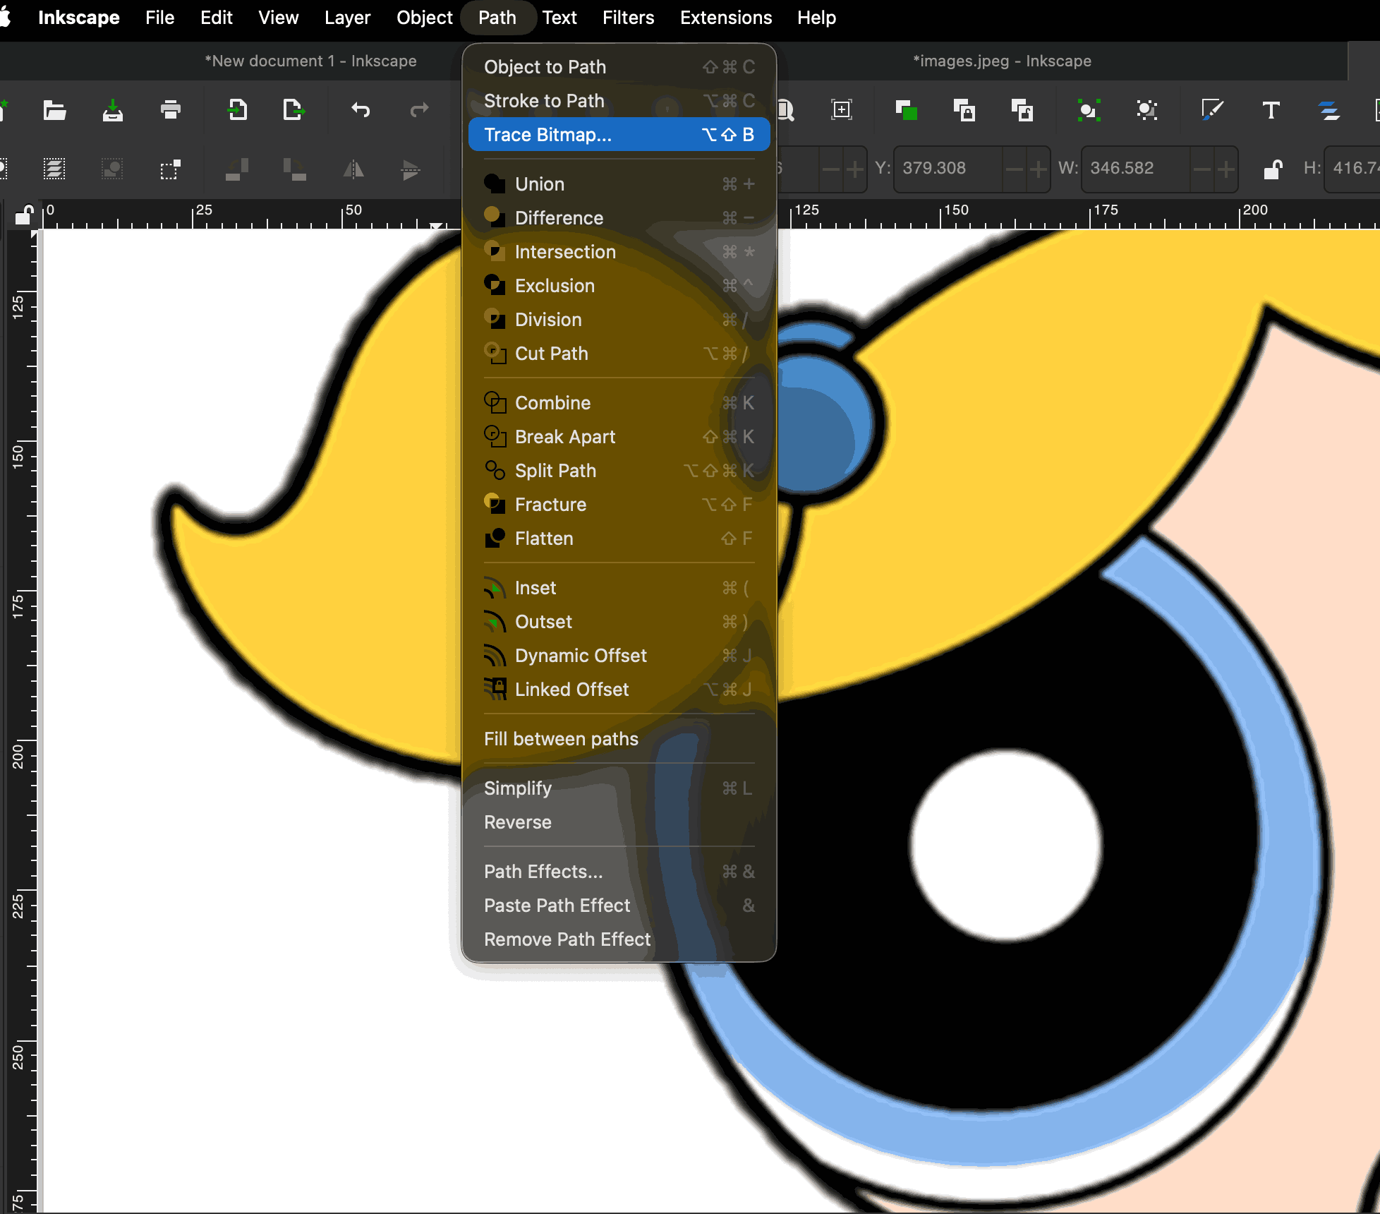The width and height of the screenshot is (1380, 1214).
Task: Click the Import icon
Action: pos(237,110)
